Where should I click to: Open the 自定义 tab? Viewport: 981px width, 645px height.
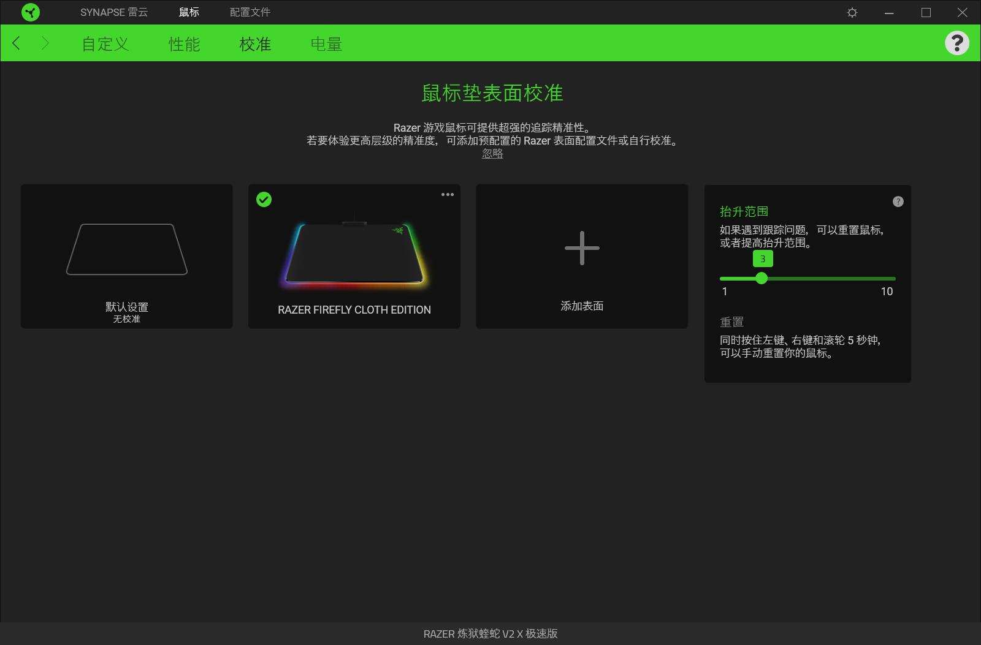[x=104, y=43]
